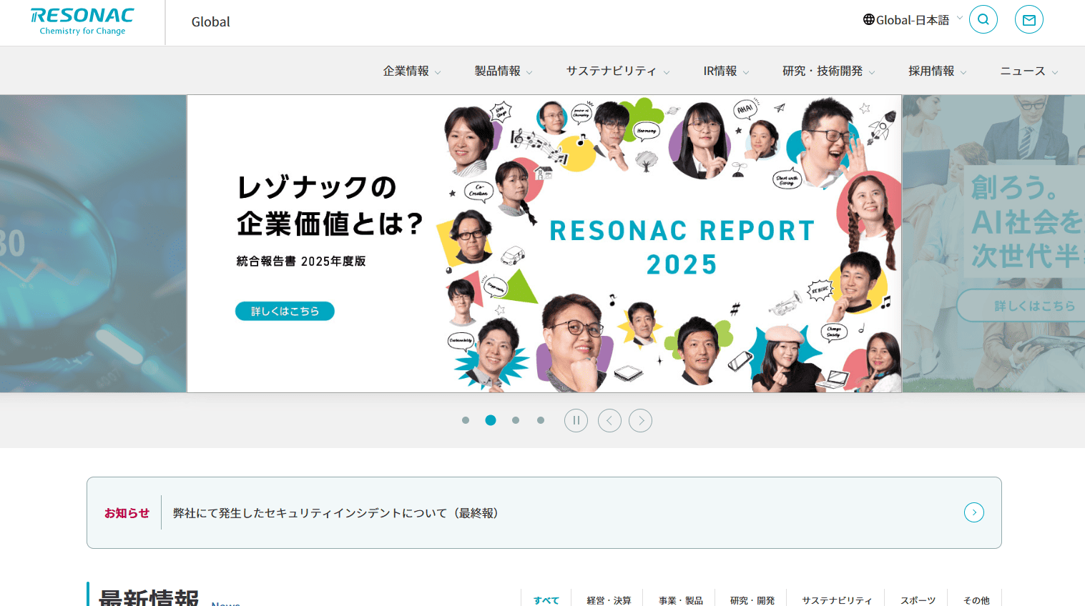Select the fourth carousel dot

(541, 420)
